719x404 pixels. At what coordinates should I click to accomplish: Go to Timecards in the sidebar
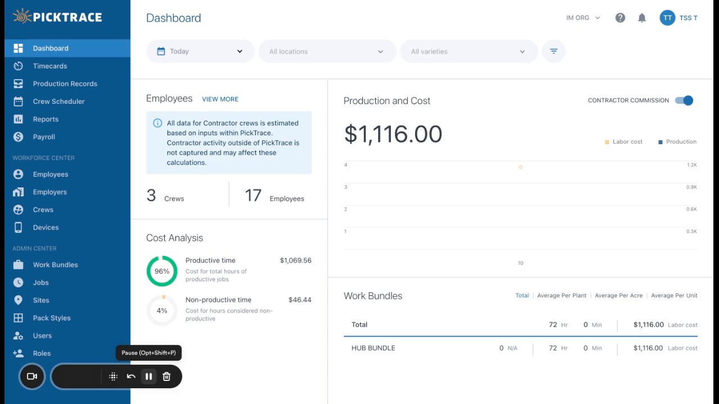50,66
